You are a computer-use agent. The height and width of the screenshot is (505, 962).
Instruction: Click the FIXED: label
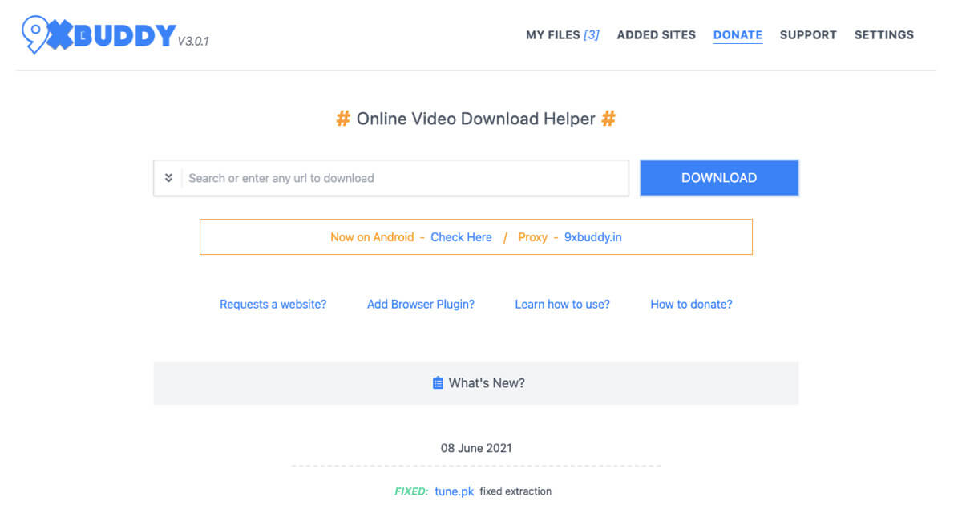(x=411, y=491)
